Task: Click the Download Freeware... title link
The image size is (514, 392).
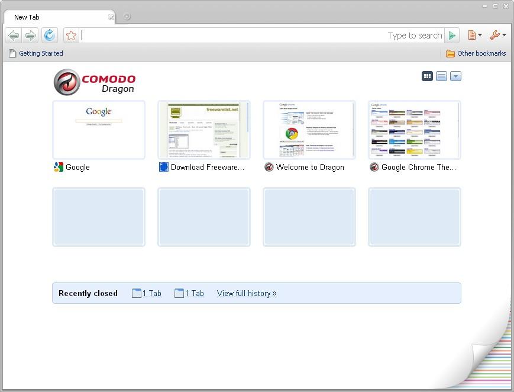Action: (x=208, y=167)
